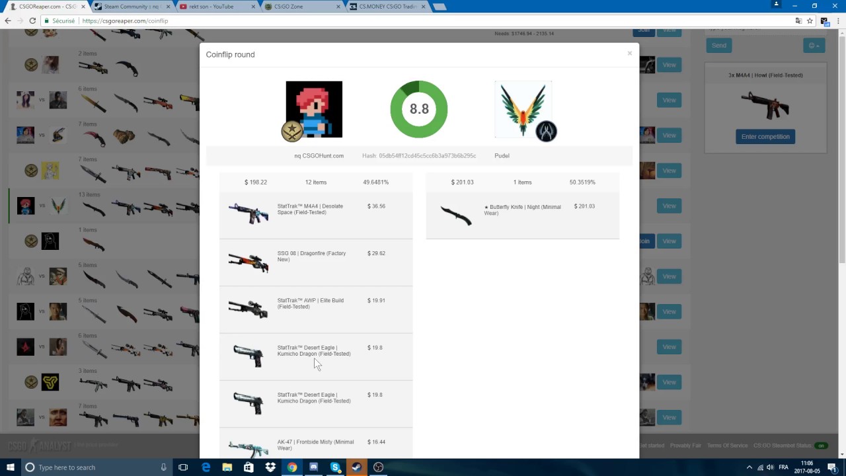Click the "$ 29.62" Dragonfire price
The width and height of the screenshot is (846, 476).
point(376,253)
